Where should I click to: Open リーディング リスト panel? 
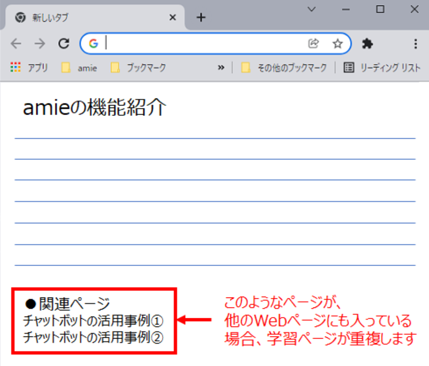tap(382, 68)
